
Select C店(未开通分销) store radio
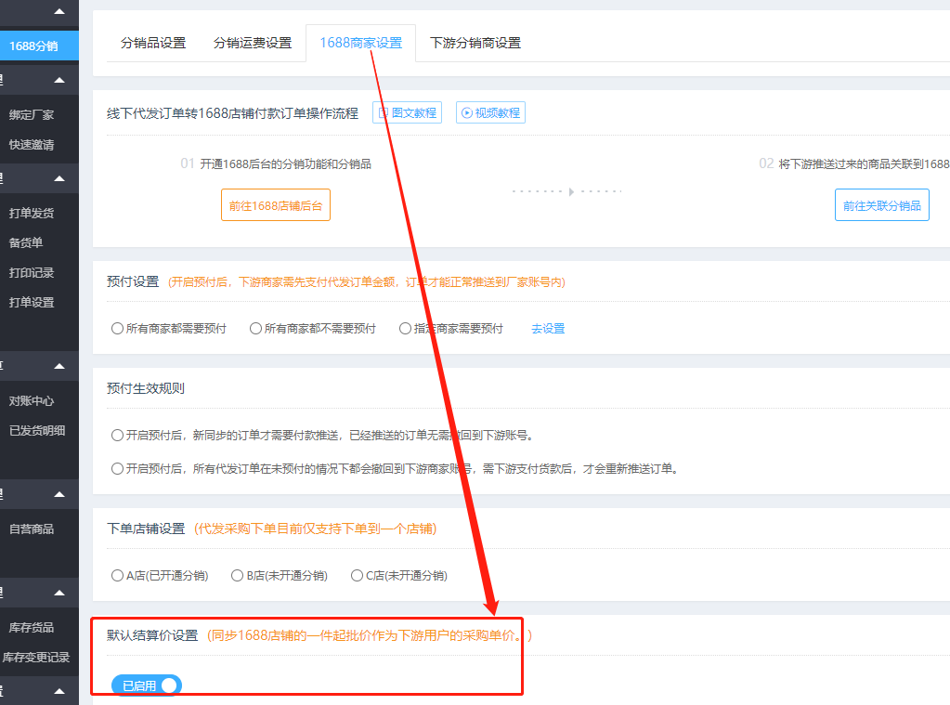357,575
